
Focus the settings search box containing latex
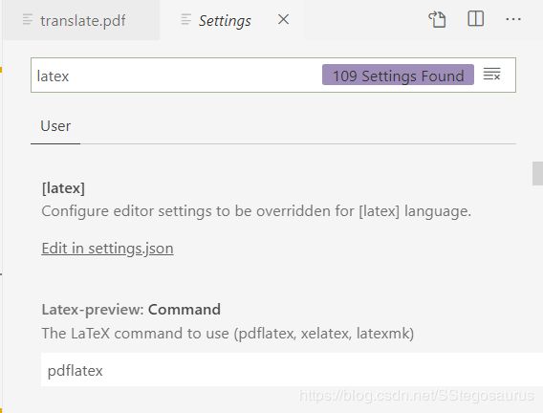(x=177, y=76)
